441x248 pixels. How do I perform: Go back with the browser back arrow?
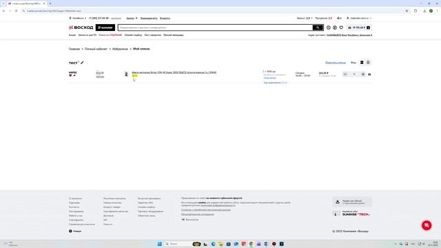[x=3, y=11]
